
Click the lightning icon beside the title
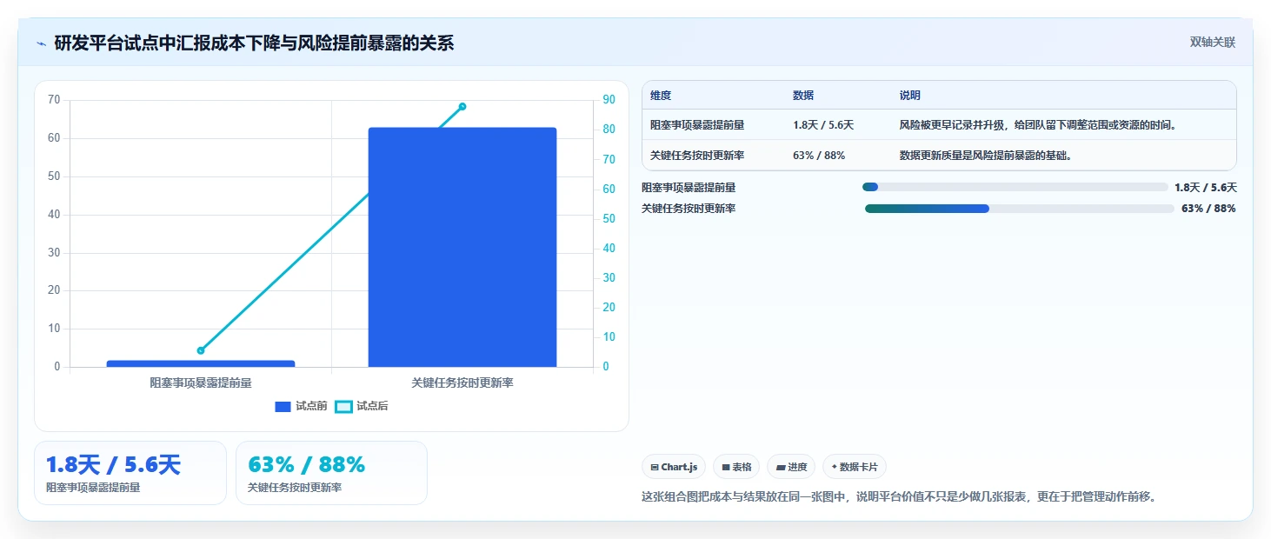click(42, 43)
